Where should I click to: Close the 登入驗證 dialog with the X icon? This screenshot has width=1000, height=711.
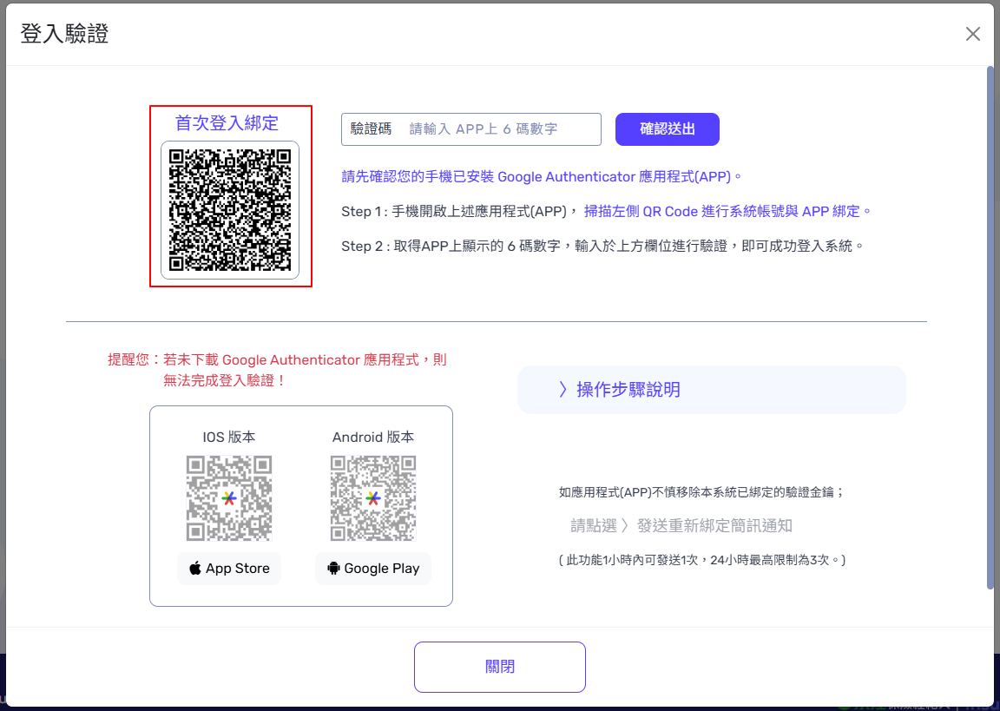coord(973,34)
